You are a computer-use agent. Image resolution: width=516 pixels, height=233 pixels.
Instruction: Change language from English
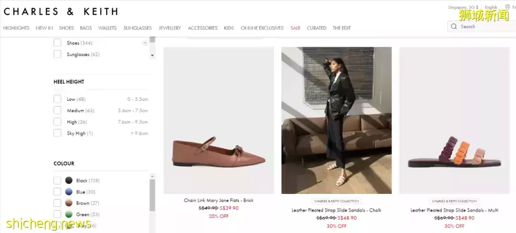tap(491, 7)
